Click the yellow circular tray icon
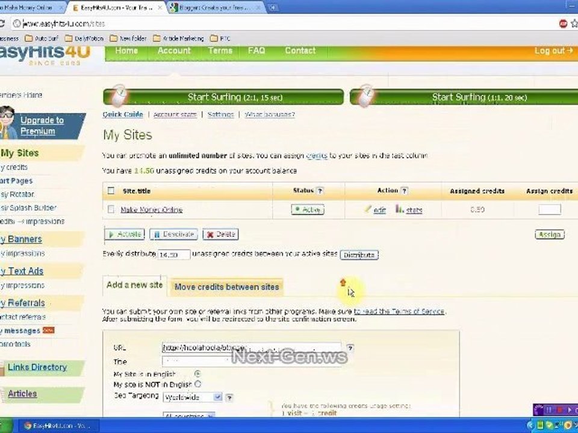 click(x=568, y=426)
